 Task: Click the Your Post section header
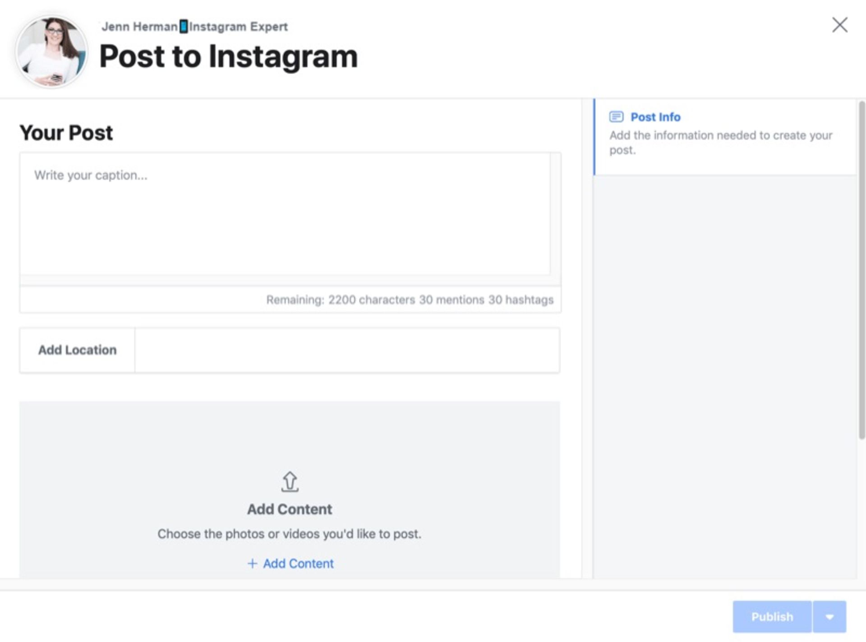click(65, 132)
